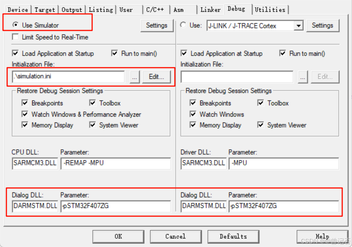This screenshot has width=352, height=247.
Task: Toggle simulator Run to main() checkbox
Action: click(x=114, y=53)
